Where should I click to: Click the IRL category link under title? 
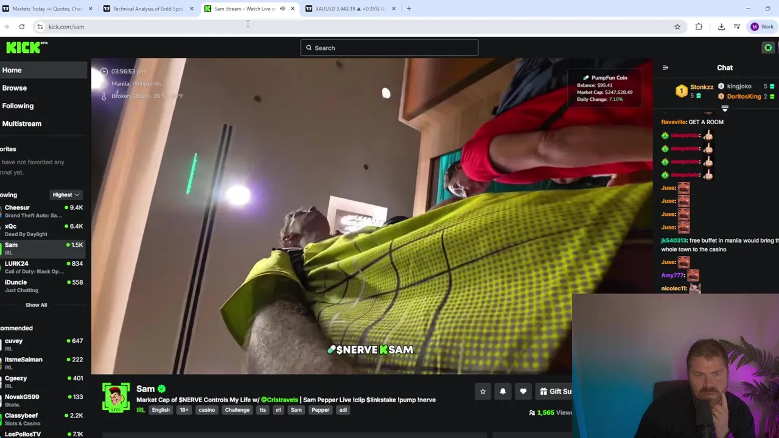tap(141, 410)
